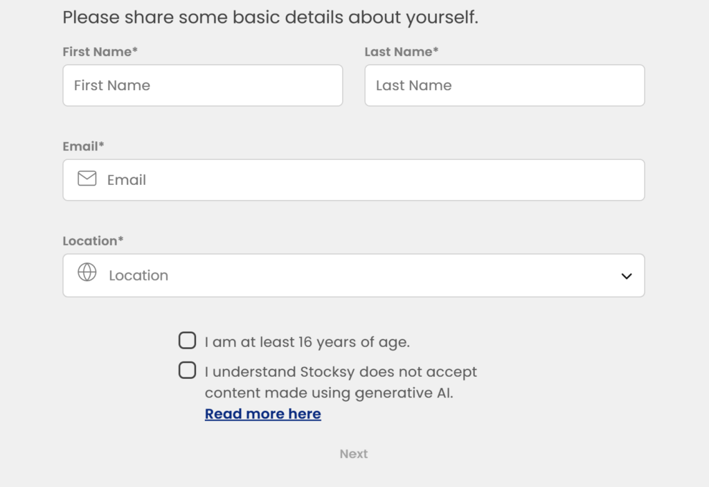Click the Location placeholder text

138,275
